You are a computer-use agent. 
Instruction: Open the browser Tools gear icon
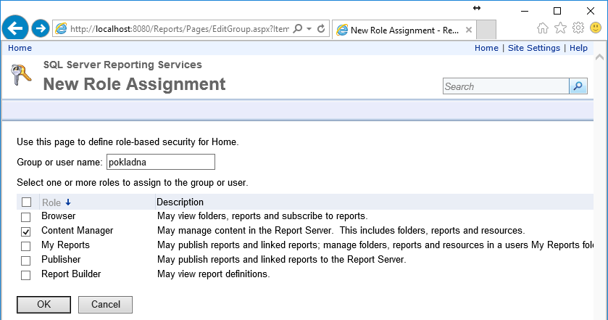tap(578, 28)
